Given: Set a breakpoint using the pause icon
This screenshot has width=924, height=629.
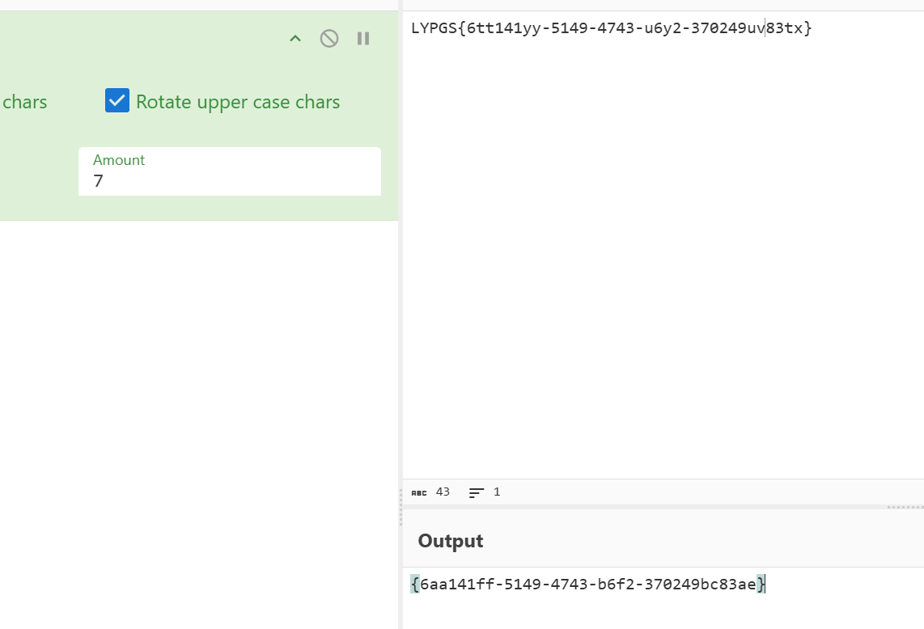Looking at the screenshot, I should [x=363, y=39].
